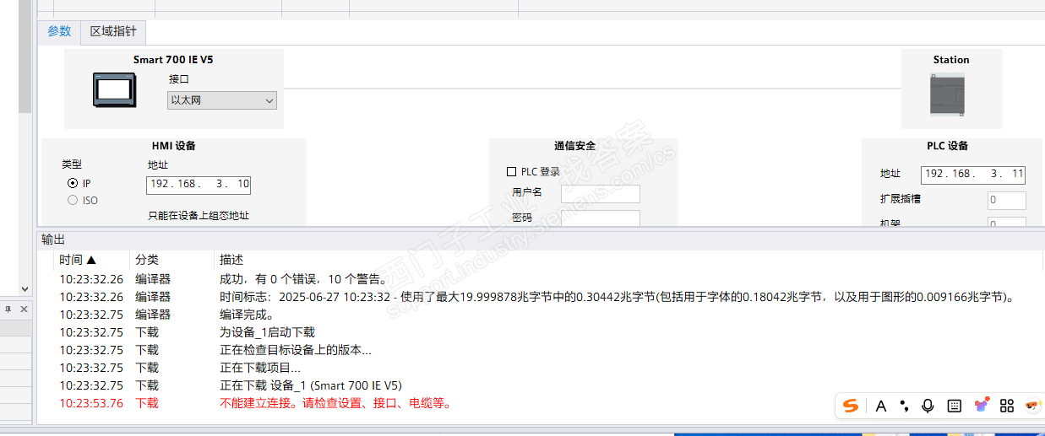This screenshot has height=436, width=1045.
Task: Close the lower-left docked panel
Action: coord(24,310)
